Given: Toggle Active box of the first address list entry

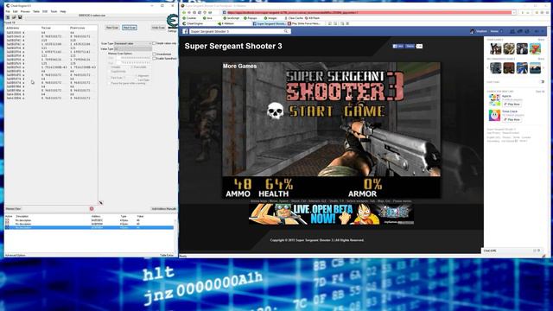Looking at the screenshot, I should tap(7, 220).
